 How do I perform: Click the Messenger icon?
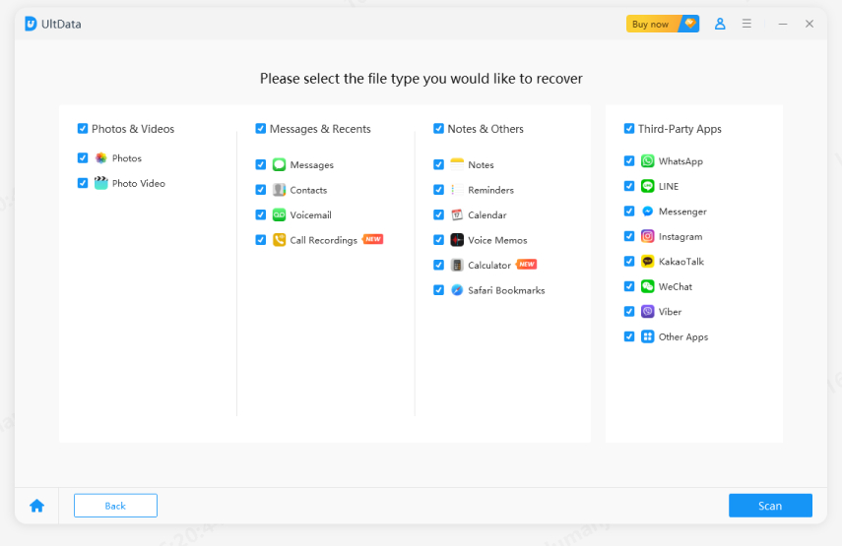point(648,212)
